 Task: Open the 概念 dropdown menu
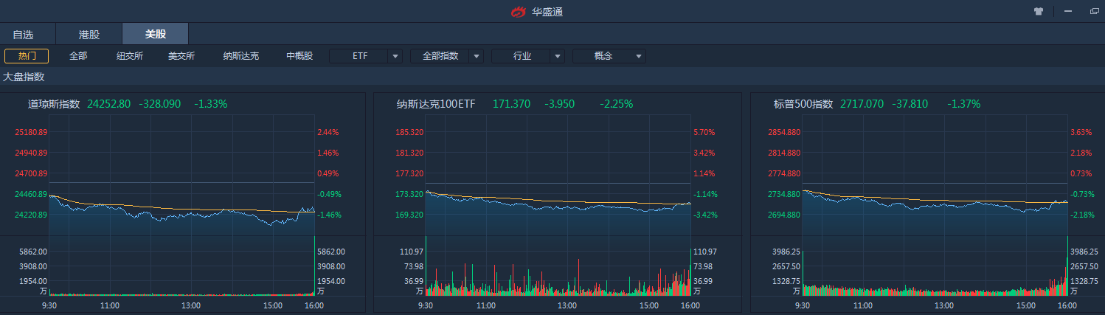(639, 56)
